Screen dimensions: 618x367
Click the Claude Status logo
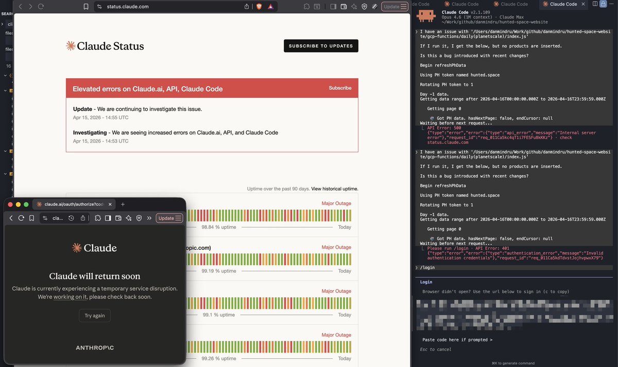(x=105, y=46)
